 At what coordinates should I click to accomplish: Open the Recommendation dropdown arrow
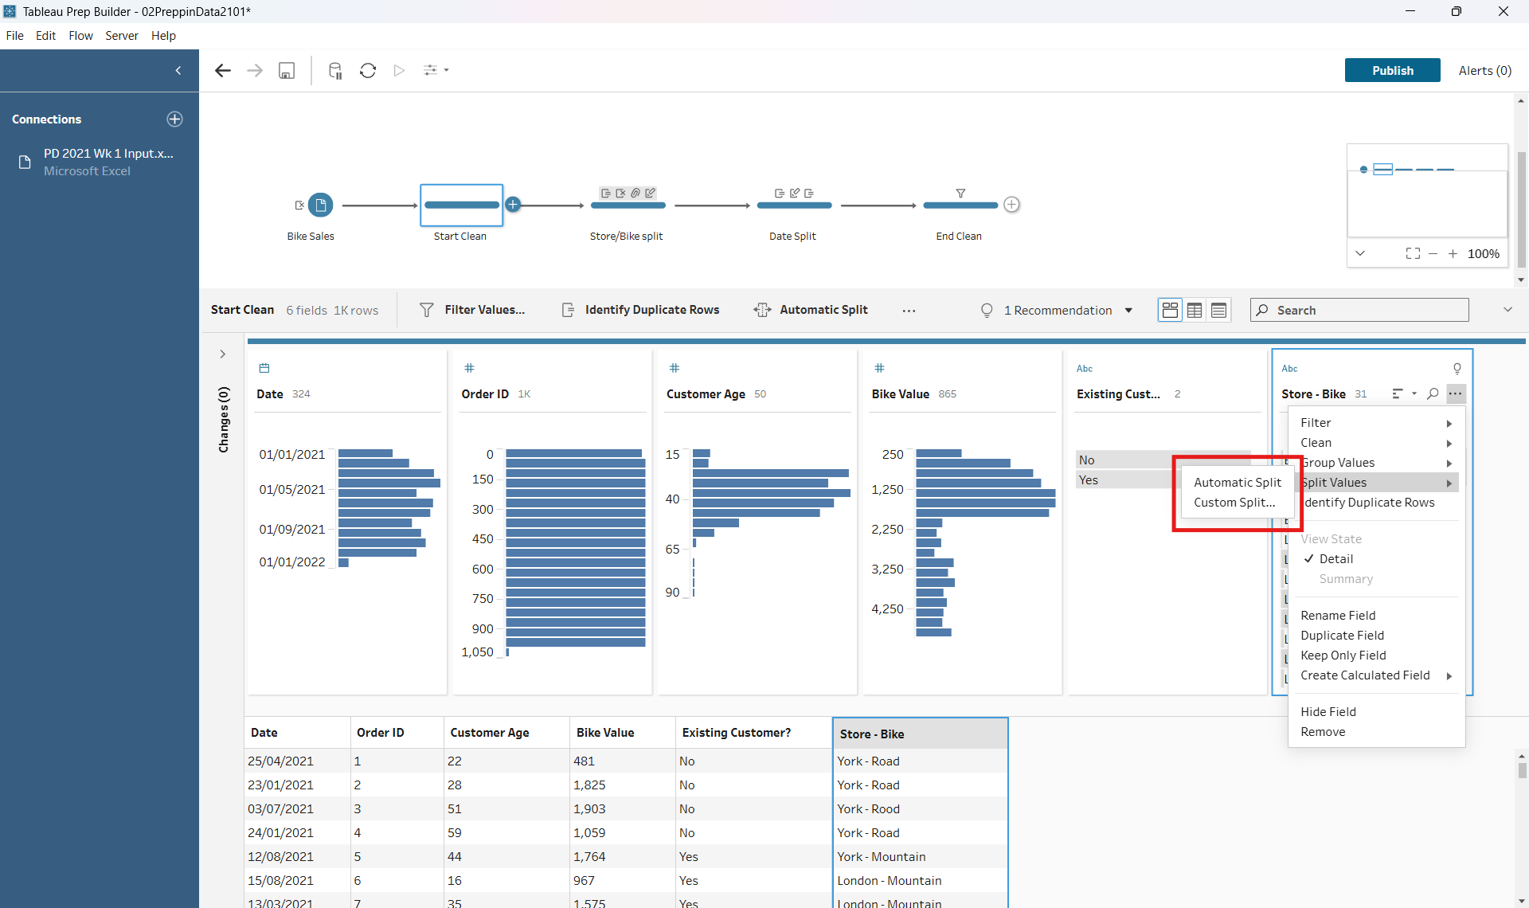[x=1128, y=311]
